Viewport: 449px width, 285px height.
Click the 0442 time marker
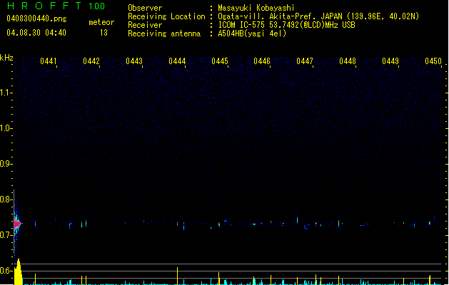pos(91,61)
